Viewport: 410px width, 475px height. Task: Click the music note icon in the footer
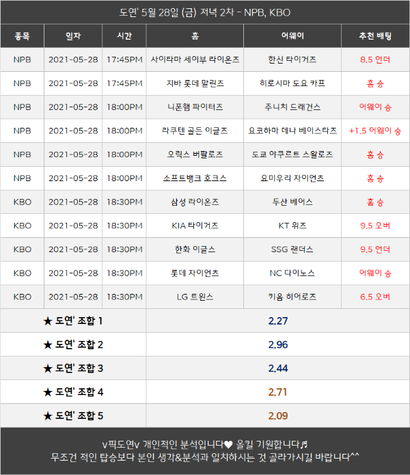click(x=303, y=444)
